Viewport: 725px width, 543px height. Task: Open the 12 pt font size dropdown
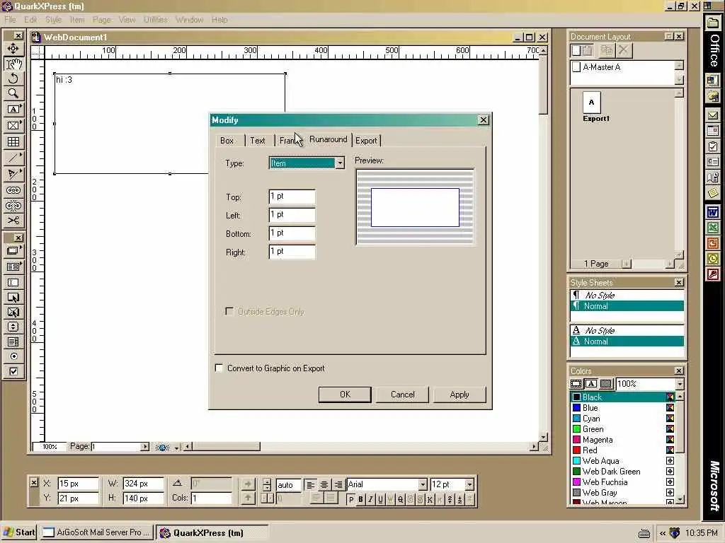pos(469,484)
